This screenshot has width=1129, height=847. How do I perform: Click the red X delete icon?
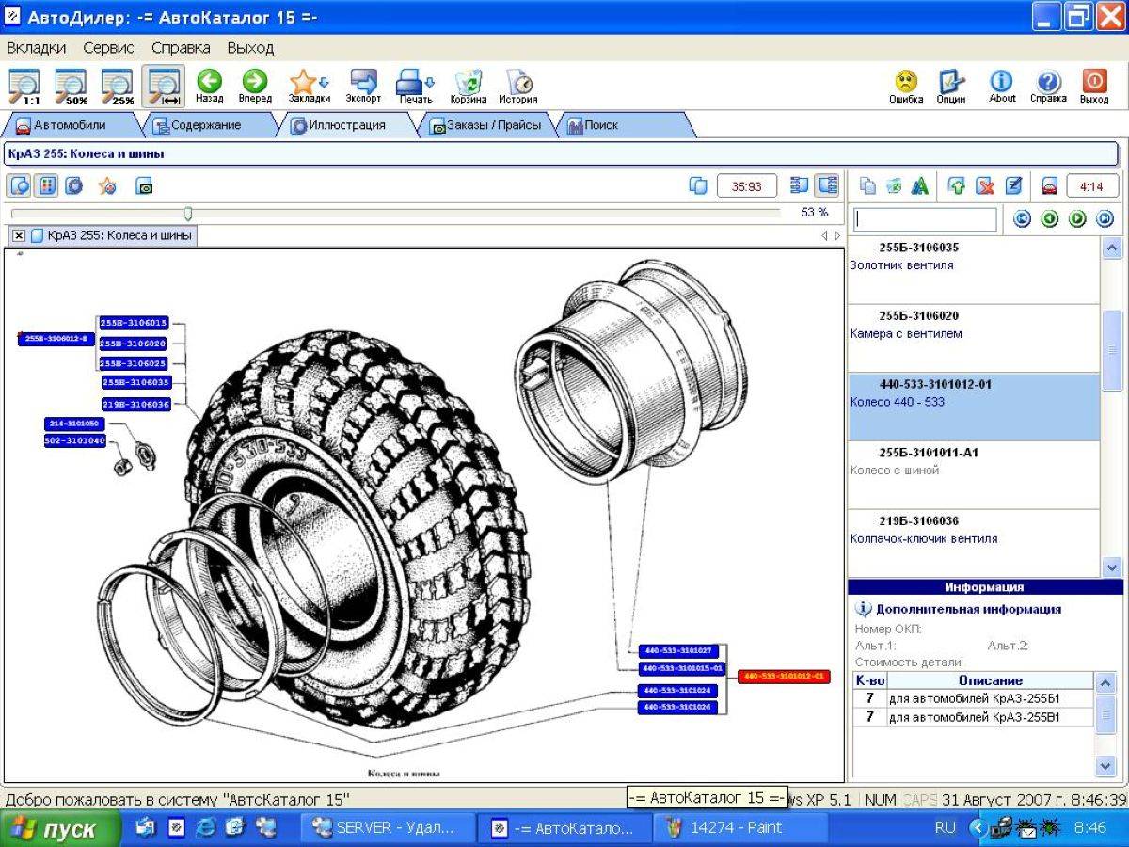tap(985, 186)
